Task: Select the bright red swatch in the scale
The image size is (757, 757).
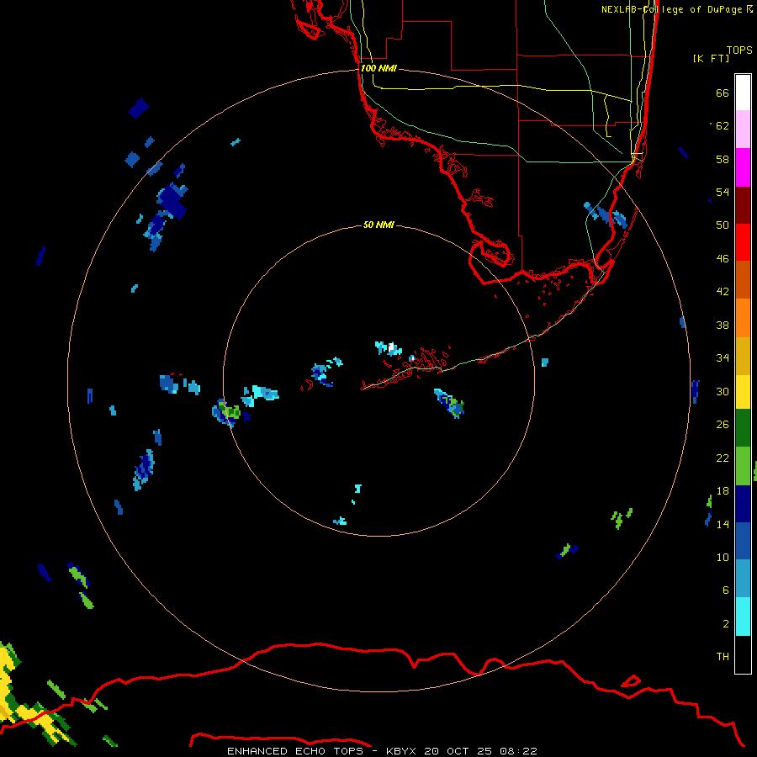Action: point(743,242)
